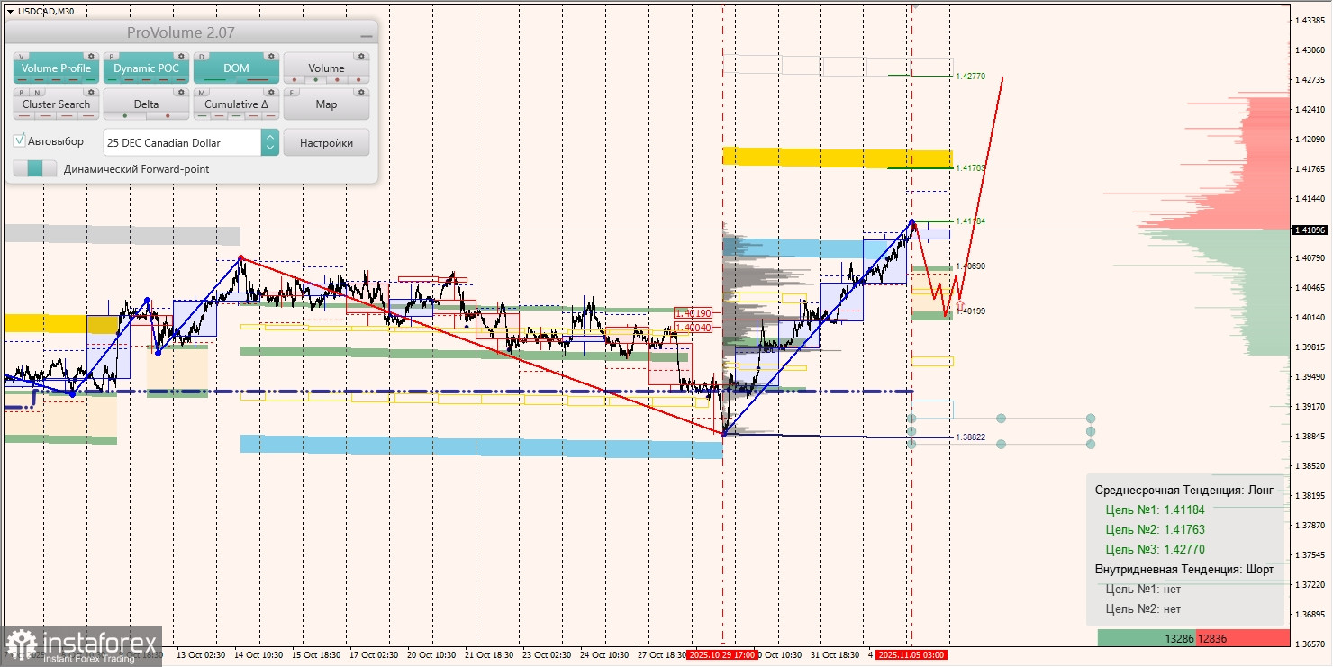Open Dynamic POC settings gear

coord(182,56)
